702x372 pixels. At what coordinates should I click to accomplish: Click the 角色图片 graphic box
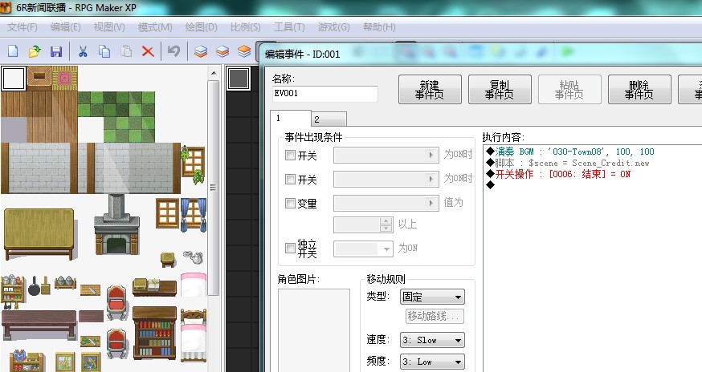[x=314, y=330]
